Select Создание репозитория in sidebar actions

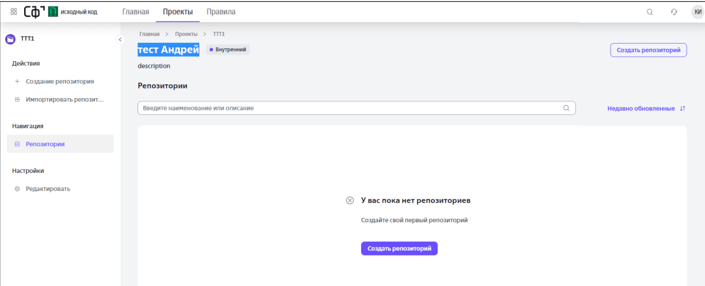tap(60, 82)
